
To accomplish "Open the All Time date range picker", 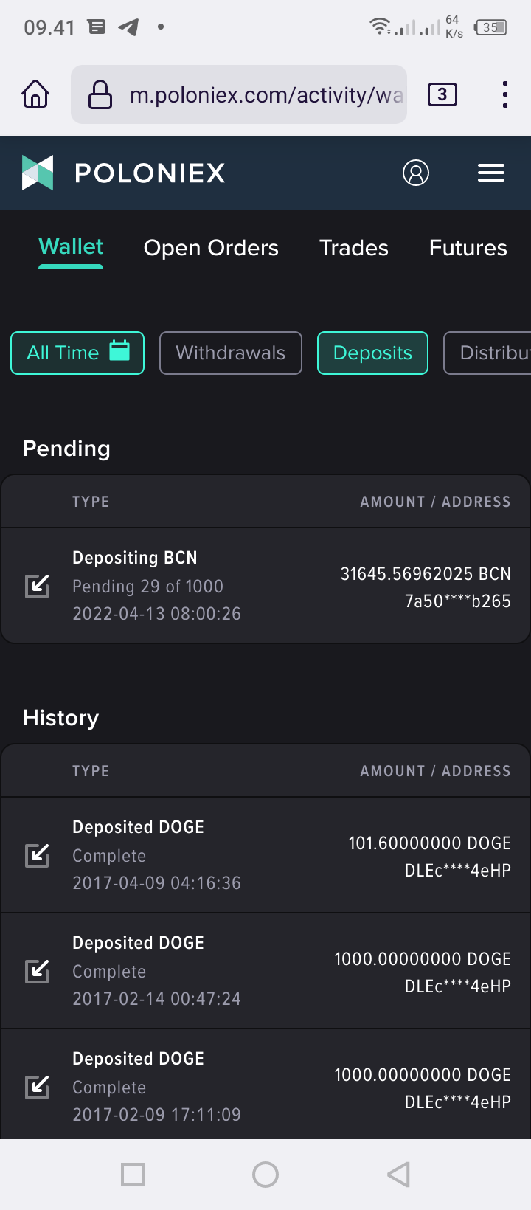I will (x=77, y=353).
